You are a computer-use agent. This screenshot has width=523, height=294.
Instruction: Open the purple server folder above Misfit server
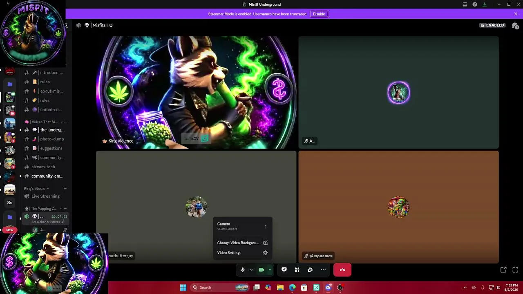click(10, 84)
